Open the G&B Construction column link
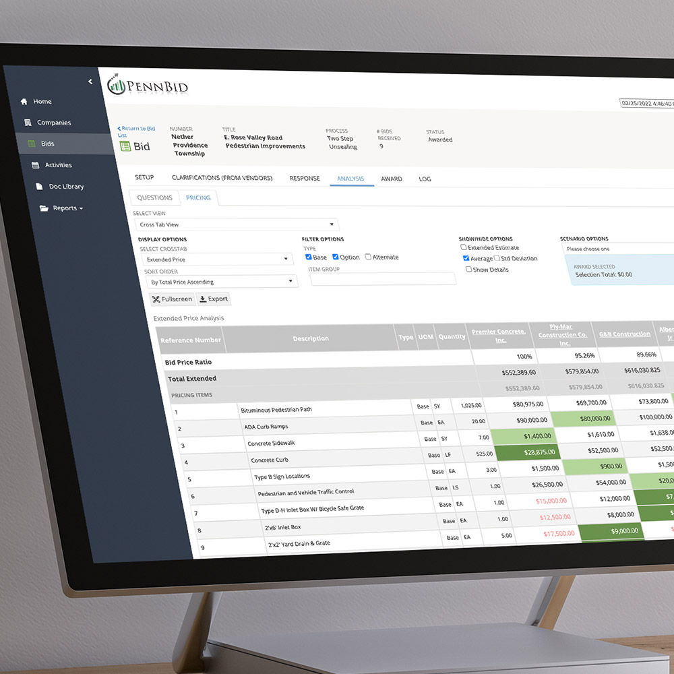Screen dimensions: 674x674 coord(625,334)
